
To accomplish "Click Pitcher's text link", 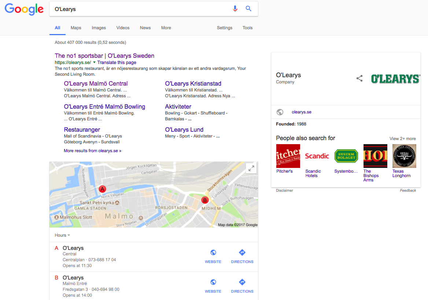I will (284, 171).
